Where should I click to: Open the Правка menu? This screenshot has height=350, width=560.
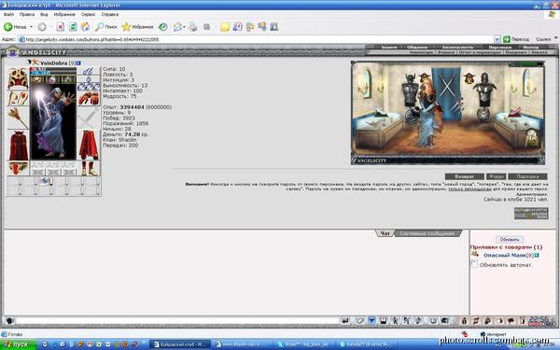tap(27, 14)
